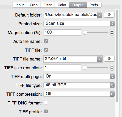The image size is (122, 117).
Task: Toggle the TIFF file checkbox
Action: pos(46,50)
